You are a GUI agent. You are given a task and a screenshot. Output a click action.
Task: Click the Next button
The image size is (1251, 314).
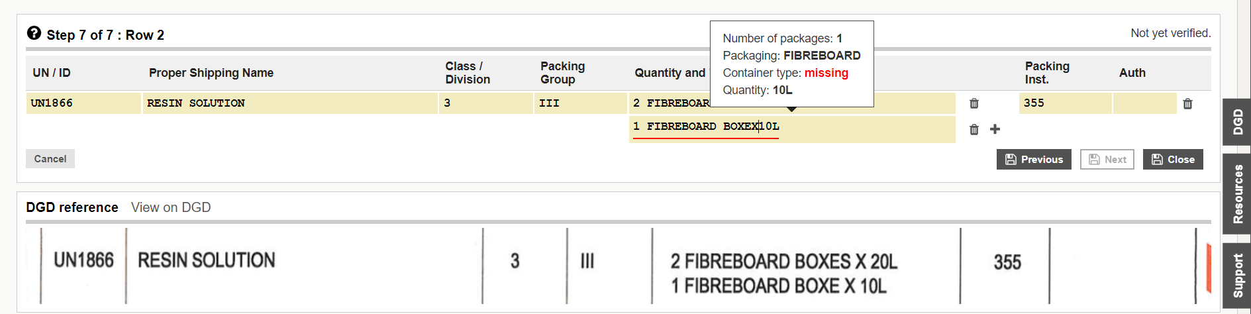(x=1107, y=159)
